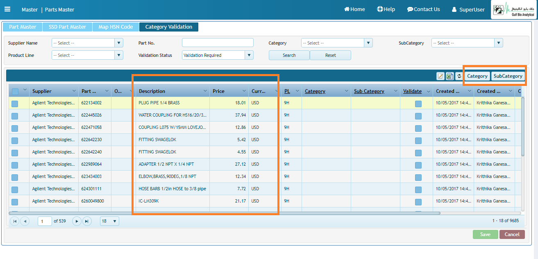
Task: Go to next page icon
Action: [x=77, y=221]
